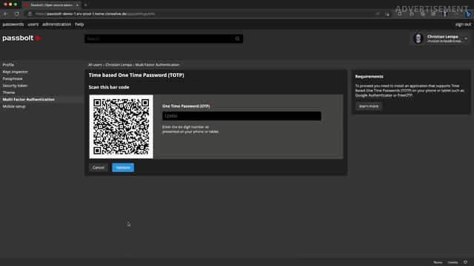Close the Passbolt browser tab
This screenshot has width=474, height=266.
pyautogui.click(x=77, y=5)
